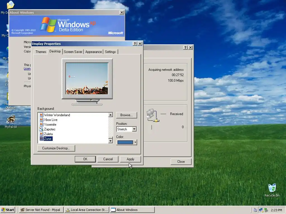Open the Recycle Bin desktop icon
The image size is (286, 214).
point(272,190)
